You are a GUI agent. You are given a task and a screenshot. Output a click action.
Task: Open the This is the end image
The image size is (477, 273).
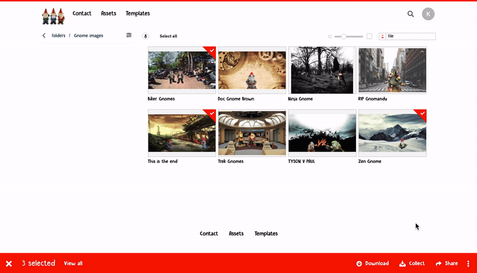click(x=182, y=133)
